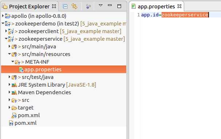
Task: Click the apollo project icon
Action: click(x=8, y=16)
